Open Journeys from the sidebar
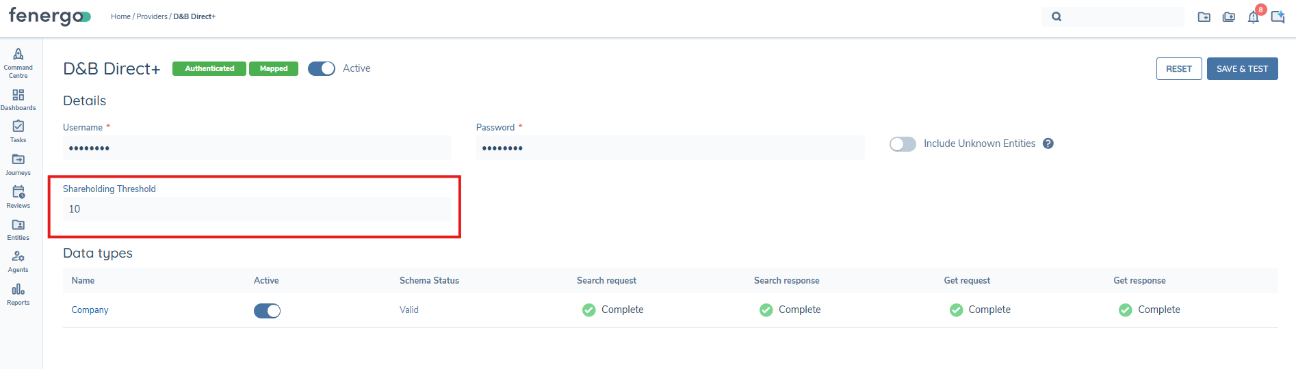This screenshot has height=369, width=1296. [18, 159]
